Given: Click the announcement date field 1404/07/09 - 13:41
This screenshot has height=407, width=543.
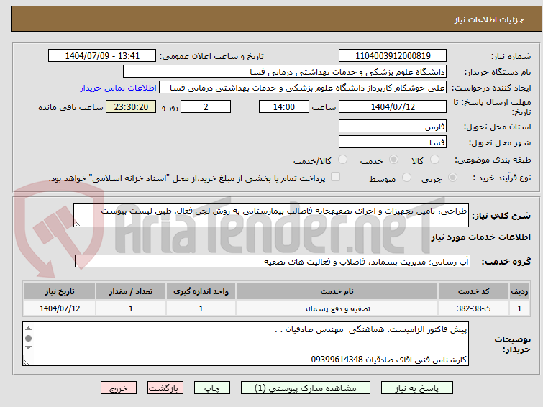Looking at the screenshot, I should pyautogui.click(x=102, y=56).
